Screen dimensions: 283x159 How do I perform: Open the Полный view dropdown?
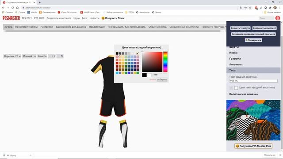29,56
